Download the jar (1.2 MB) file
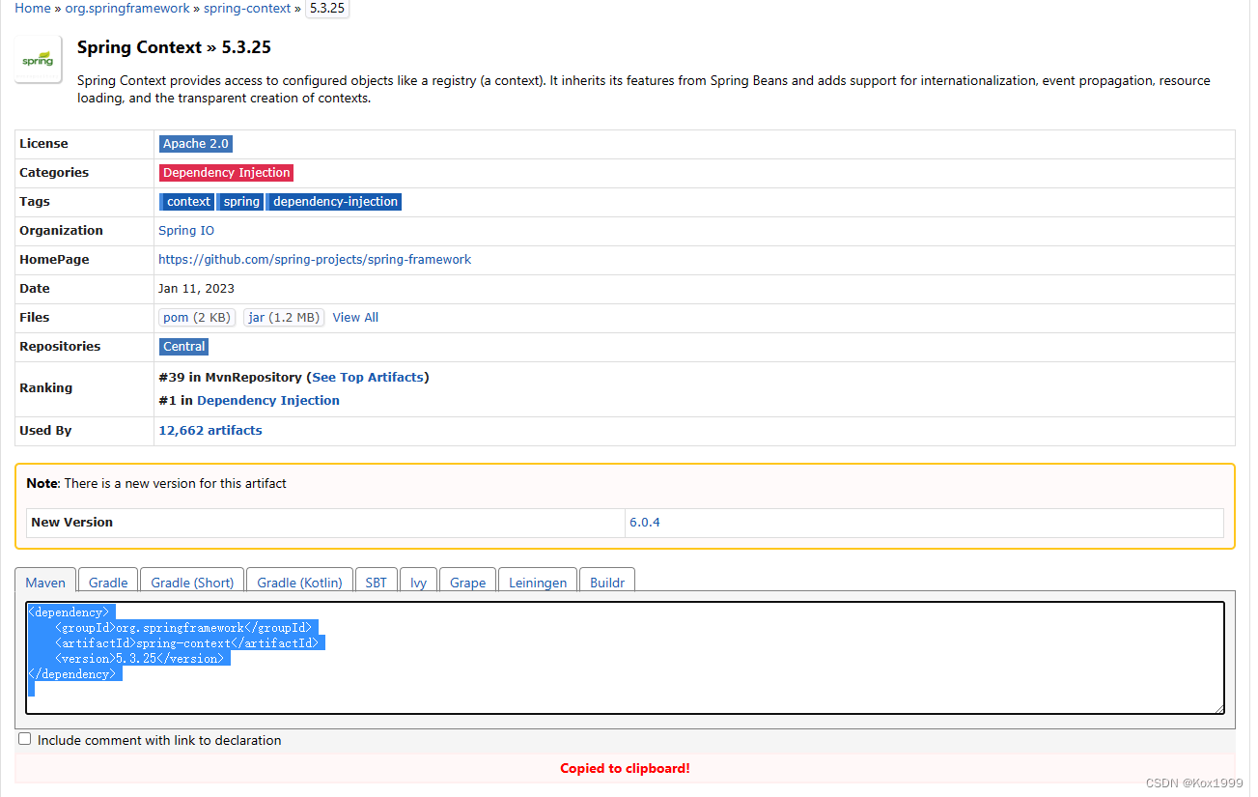Image resolution: width=1258 pixels, height=797 pixels. tap(283, 317)
